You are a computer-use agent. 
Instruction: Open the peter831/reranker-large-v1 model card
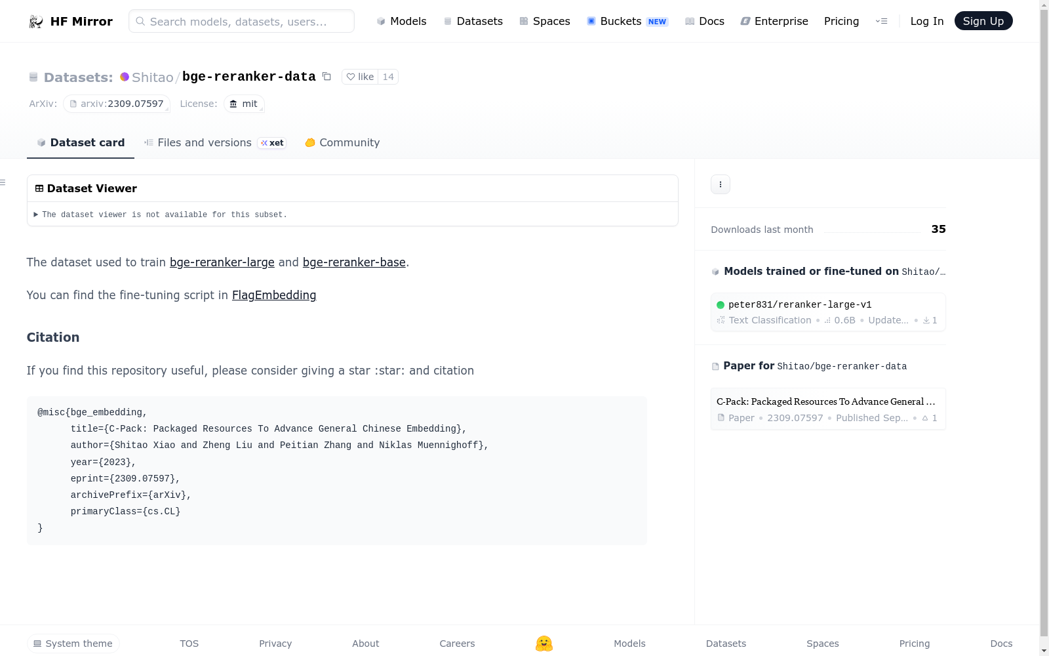click(828, 312)
